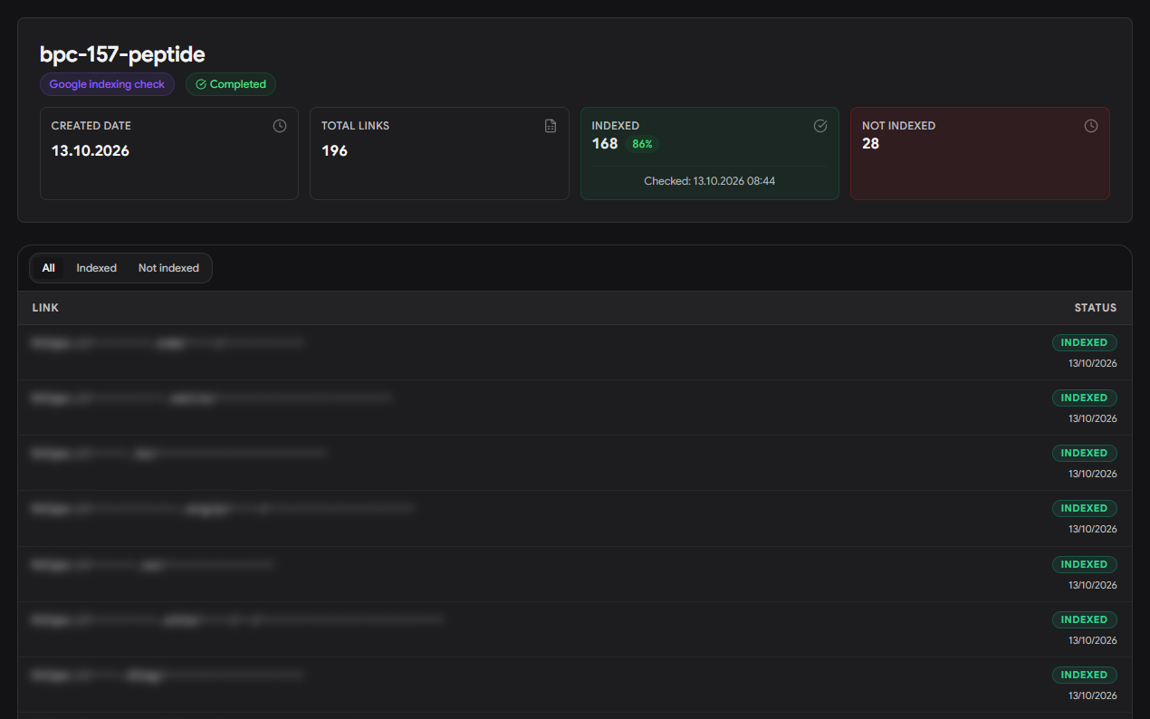Click the Google indexing check badge
This screenshot has height=719, width=1150.
click(x=107, y=84)
